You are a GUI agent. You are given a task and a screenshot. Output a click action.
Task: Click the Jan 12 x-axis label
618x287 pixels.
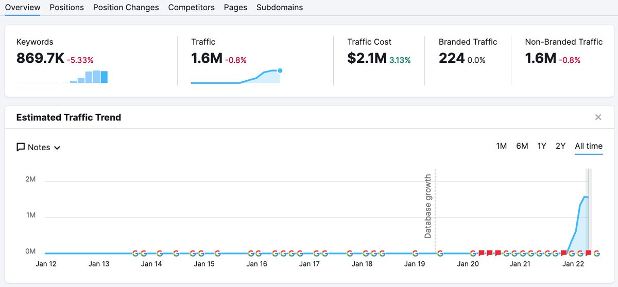(x=45, y=264)
